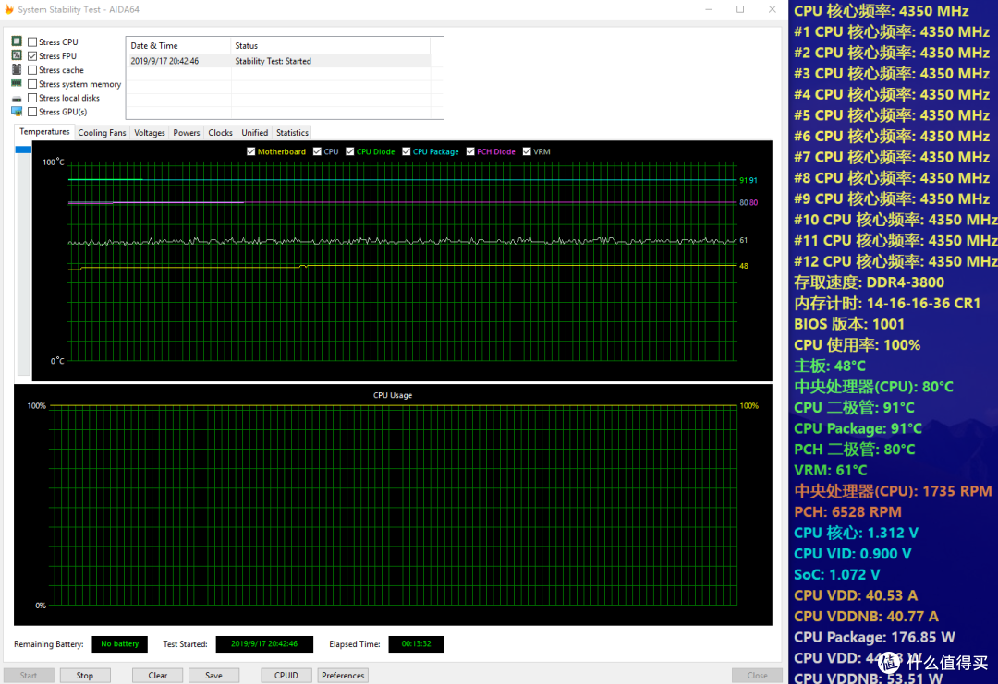
Task: Click the monitor icon beside Stress GPU(s)
Action: click(x=18, y=112)
